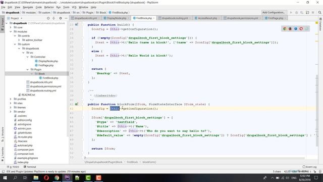Click the yellow inspection status indicator
The image size is (323, 182).
coord(316,23)
